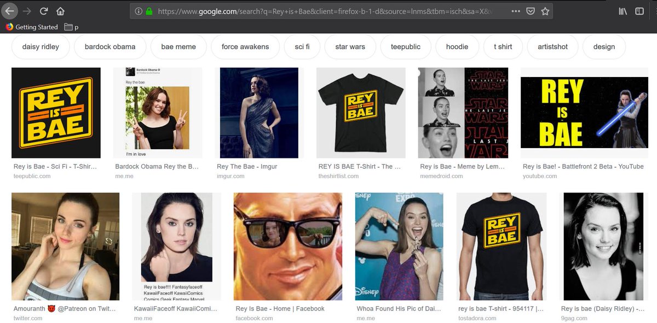Click the 'Rey is Bae - Sci Fi - T-Shir...' title
Image resolution: width=657 pixels, height=323 pixels.
pos(55,167)
